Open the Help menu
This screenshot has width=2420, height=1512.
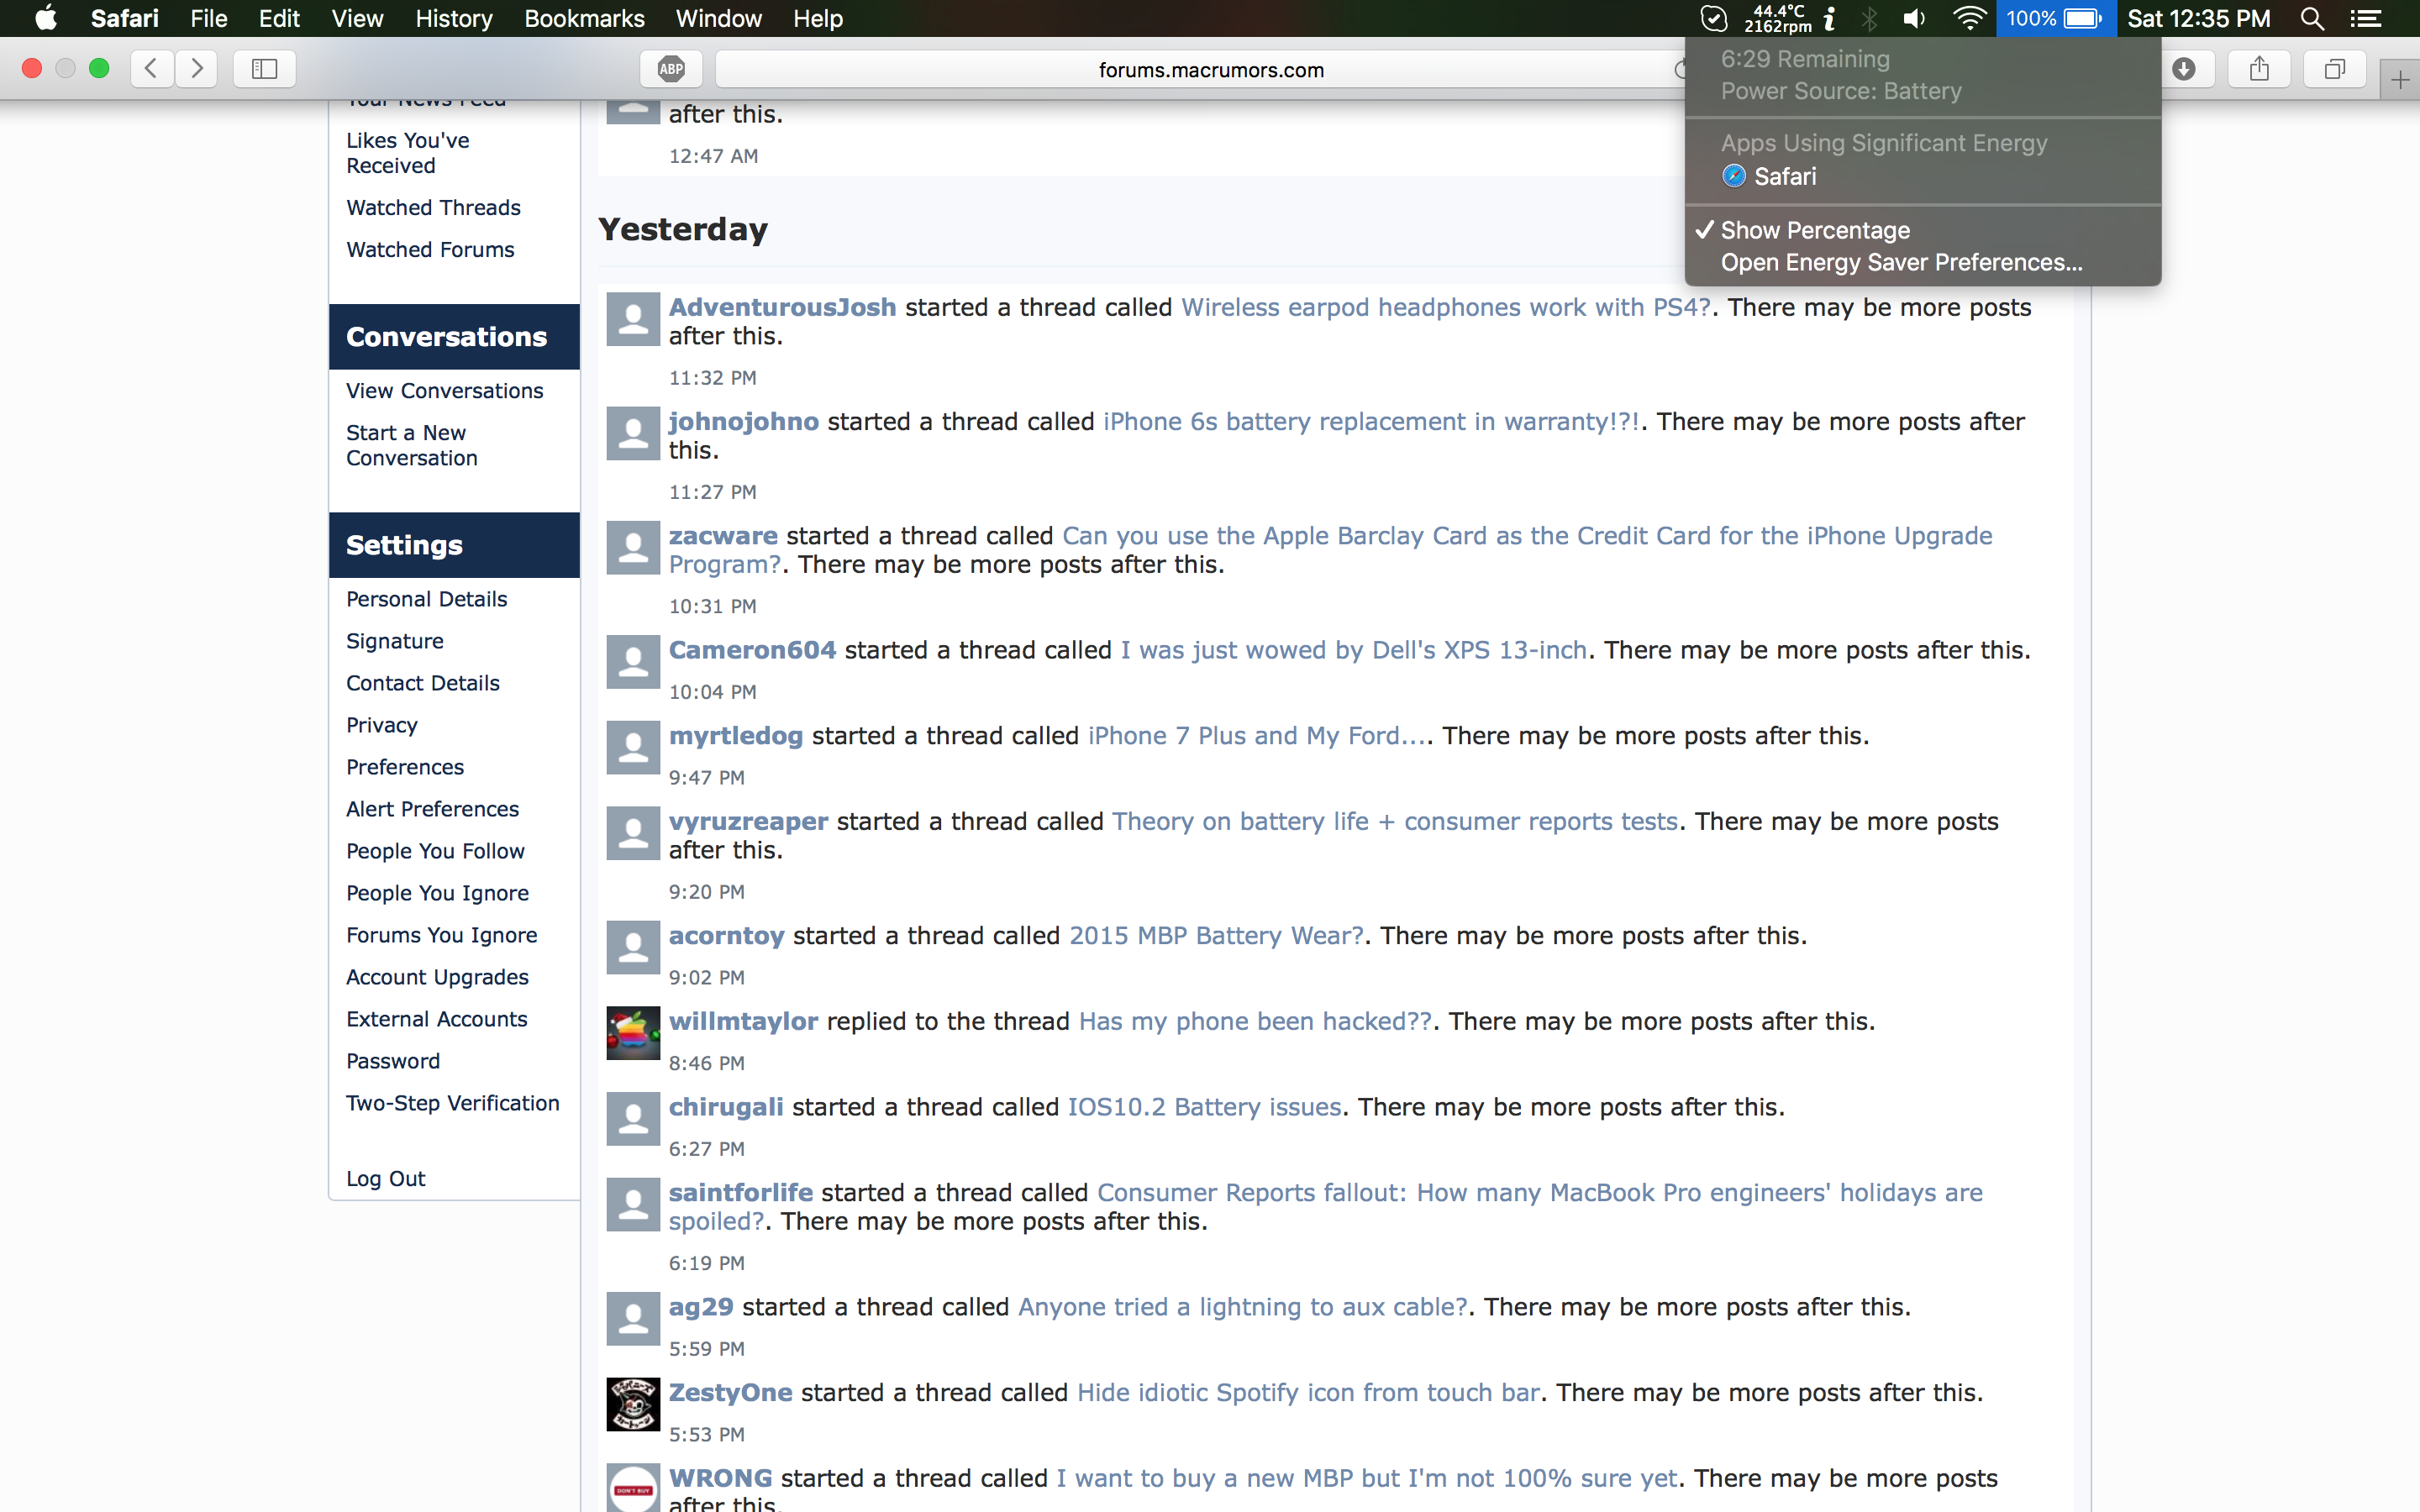[817, 18]
